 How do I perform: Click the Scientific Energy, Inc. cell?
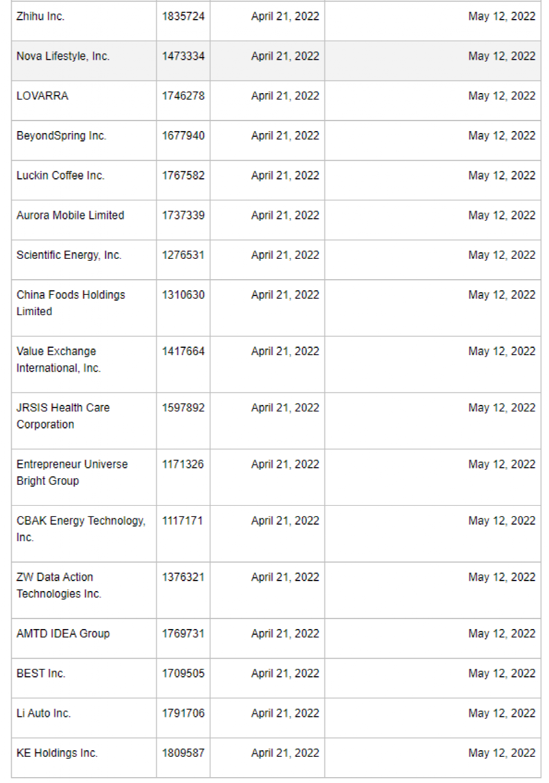pyautogui.click(x=69, y=255)
